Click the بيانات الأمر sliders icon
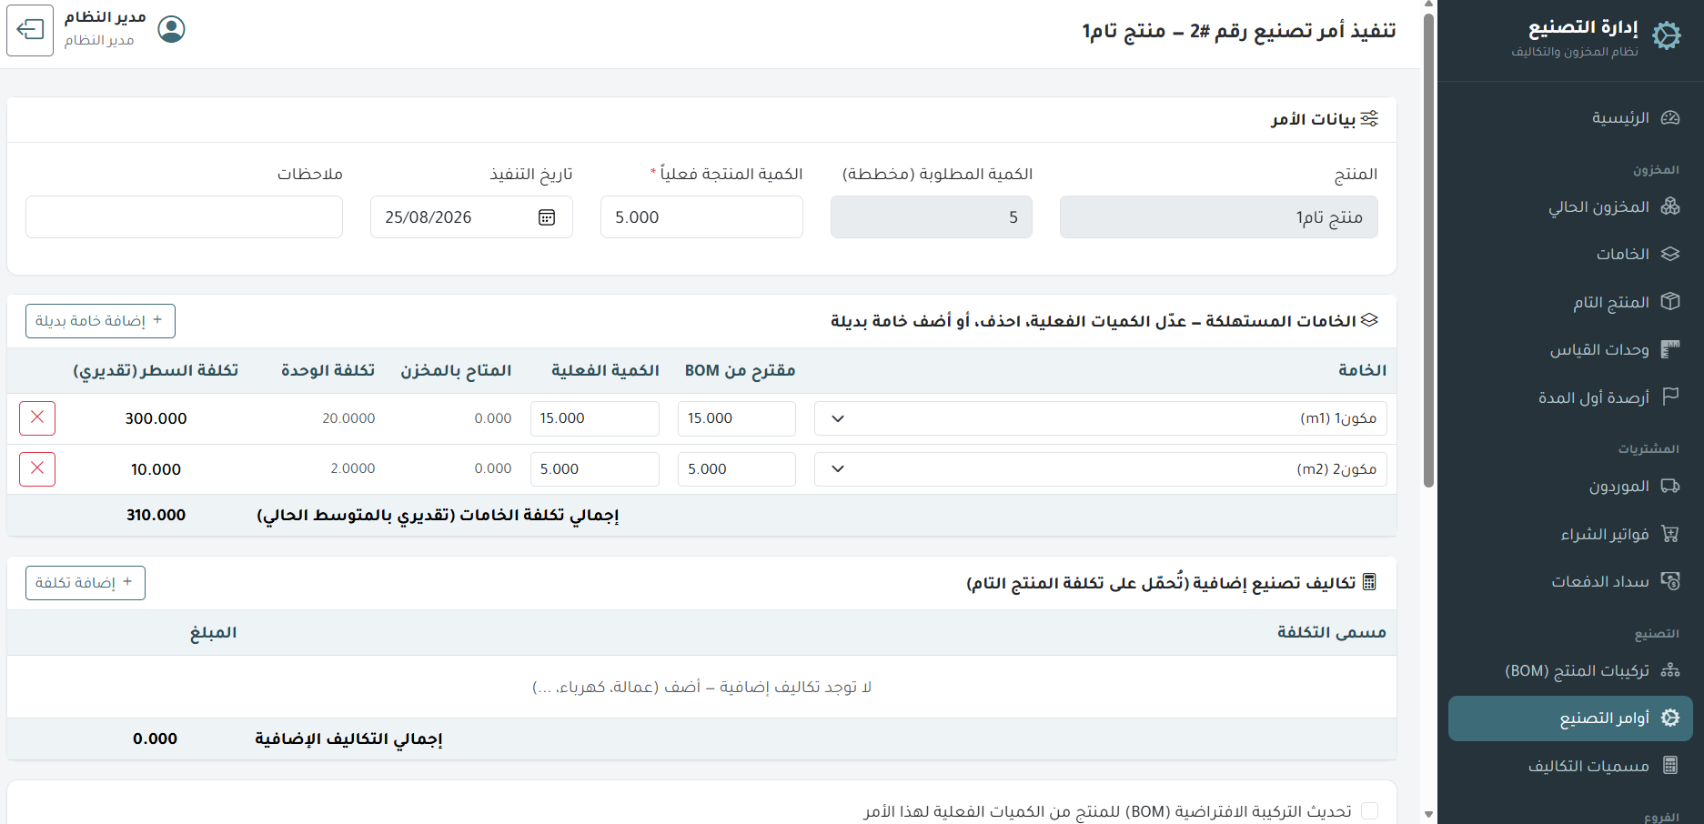This screenshot has width=1704, height=824. (1370, 118)
